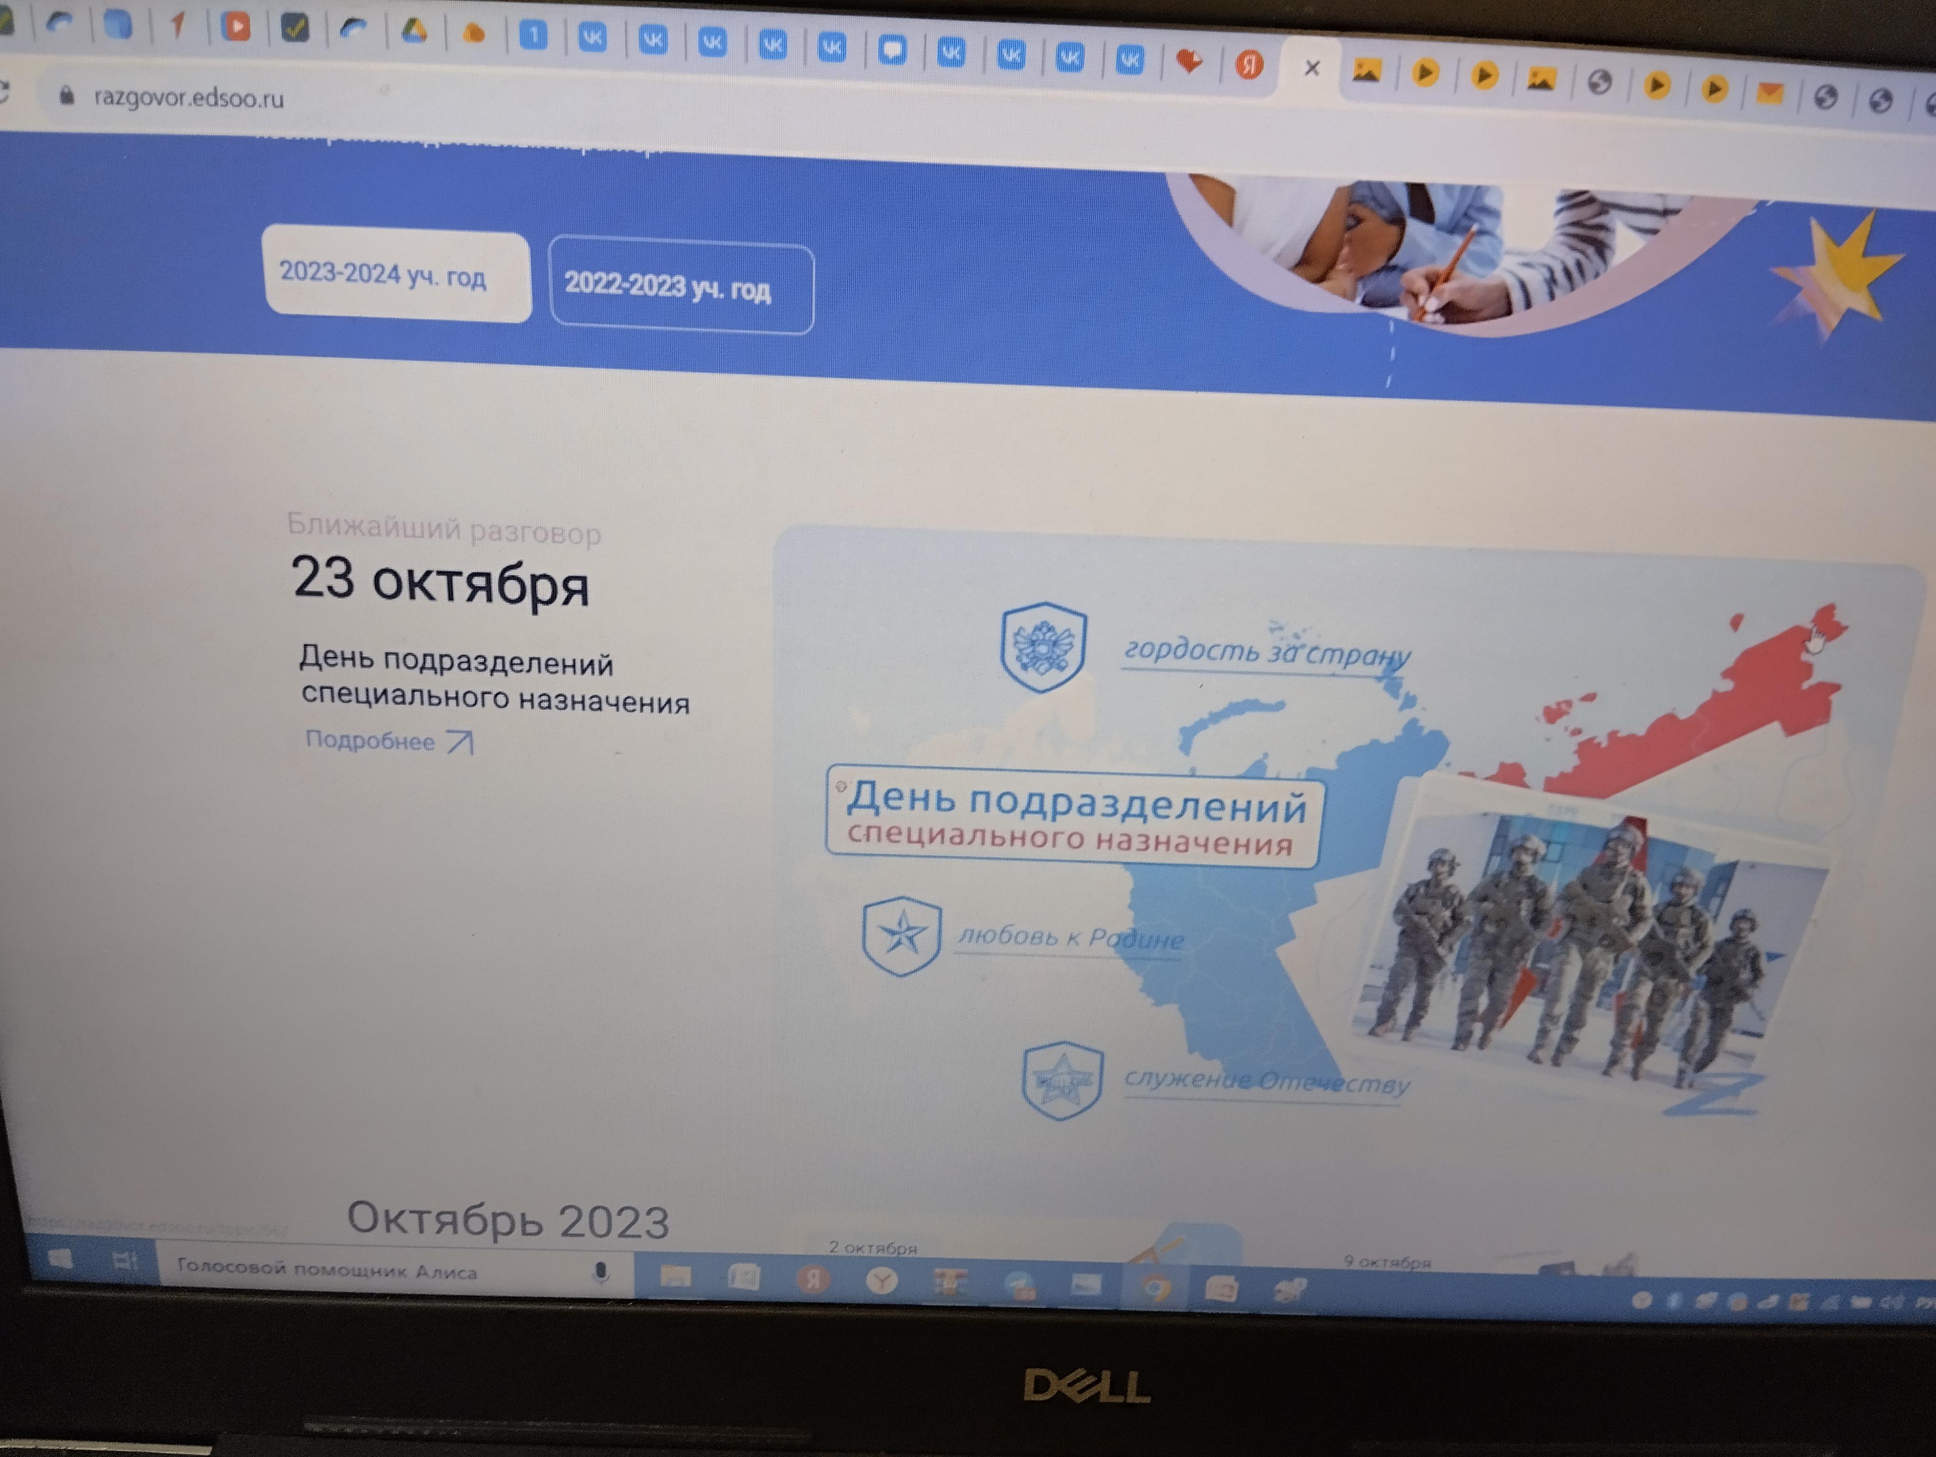The width and height of the screenshot is (1936, 1457).
Task: Open File Explorer from the taskbar
Action: click(675, 1277)
